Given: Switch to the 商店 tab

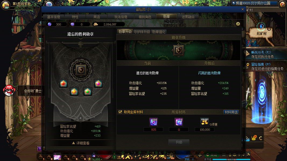Looking at the screenshot, I should [97, 17].
